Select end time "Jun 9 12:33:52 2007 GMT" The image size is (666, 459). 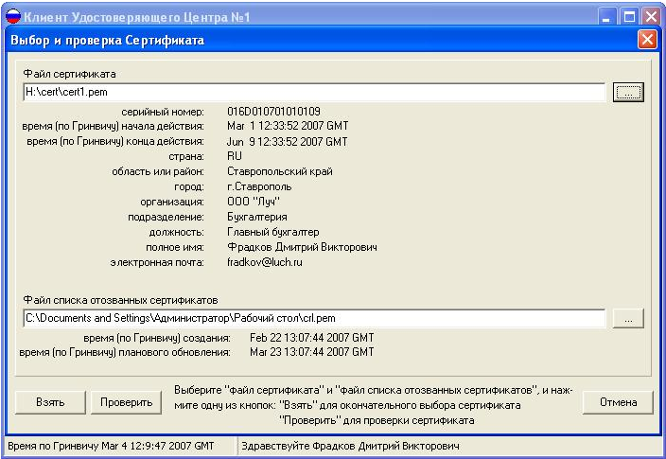pyautogui.click(x=288, y=142)
